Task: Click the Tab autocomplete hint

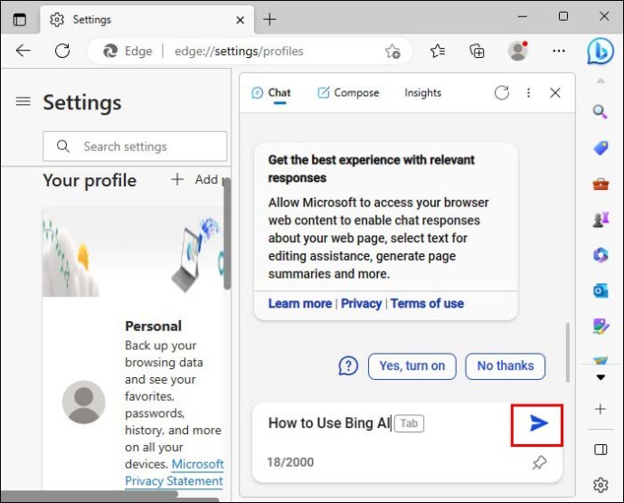Action: (409, 423)
